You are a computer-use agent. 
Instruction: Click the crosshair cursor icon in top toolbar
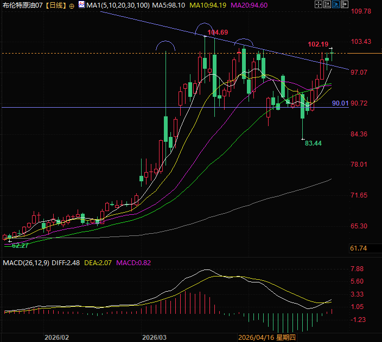pos(319,4)
